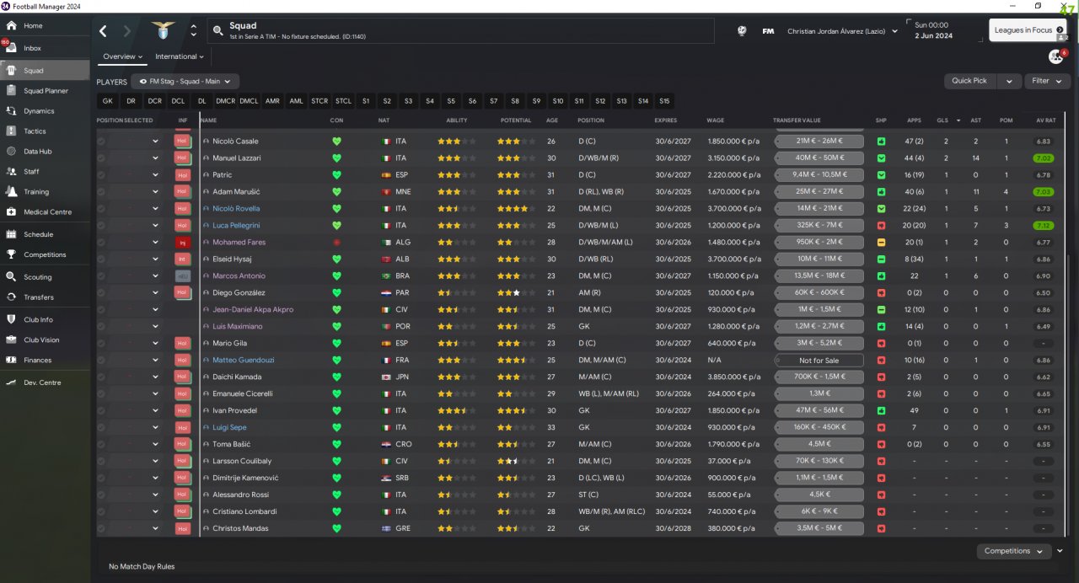The image size is (1079, 583).
Task: Click Ivan Provedel's transfer value bar
Action: click(819, 410)
